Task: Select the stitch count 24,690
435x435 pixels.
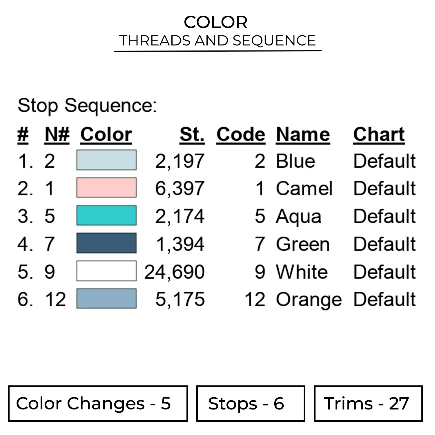Action: [x=175, y=272]
